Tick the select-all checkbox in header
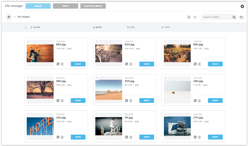The width and height of the screenshot is (248, 146). click(x=26, y=27)
